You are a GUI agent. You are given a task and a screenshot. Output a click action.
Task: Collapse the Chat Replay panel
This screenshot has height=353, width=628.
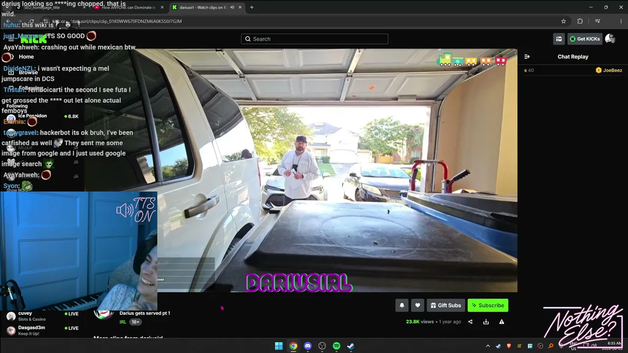tap(527, 56)
